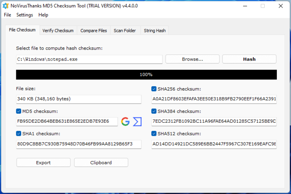Switch to the Compare Files tab
Image resolution: width=291 pixels, height=194 pixels.
coord(94,30)
